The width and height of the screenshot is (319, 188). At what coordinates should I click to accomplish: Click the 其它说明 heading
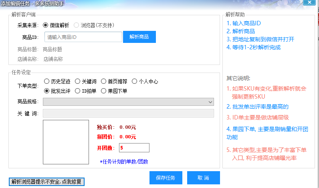238,78
